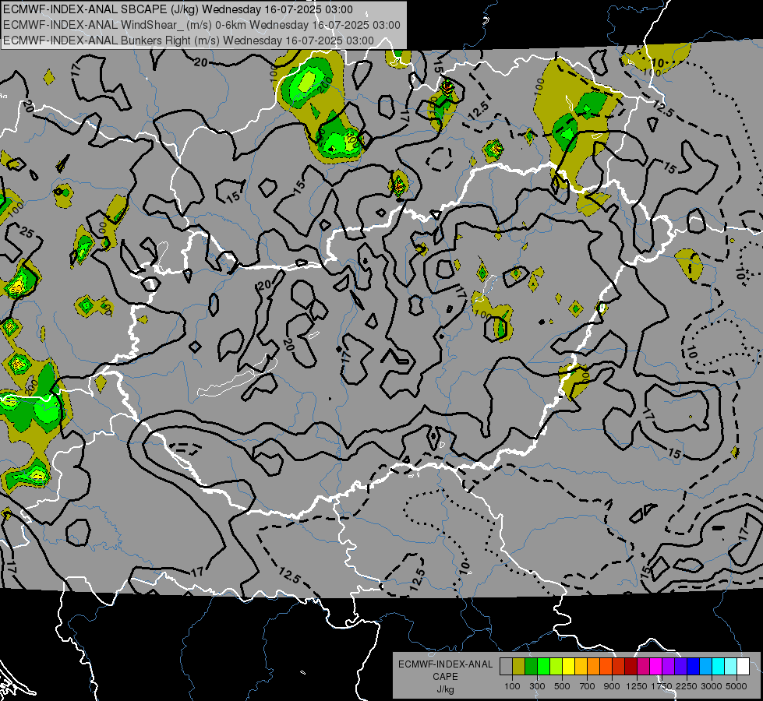Click the 900 legend value
This screenshot has width=763, height=701.
pos(611,686)
